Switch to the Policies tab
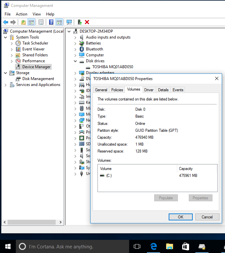225x253 pixels. point(117,90)
